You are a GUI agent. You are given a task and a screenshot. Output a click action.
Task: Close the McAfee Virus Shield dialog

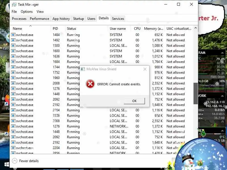(145, 69)
